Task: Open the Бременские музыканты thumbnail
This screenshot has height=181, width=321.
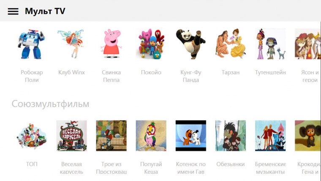Action: point(270,136)
